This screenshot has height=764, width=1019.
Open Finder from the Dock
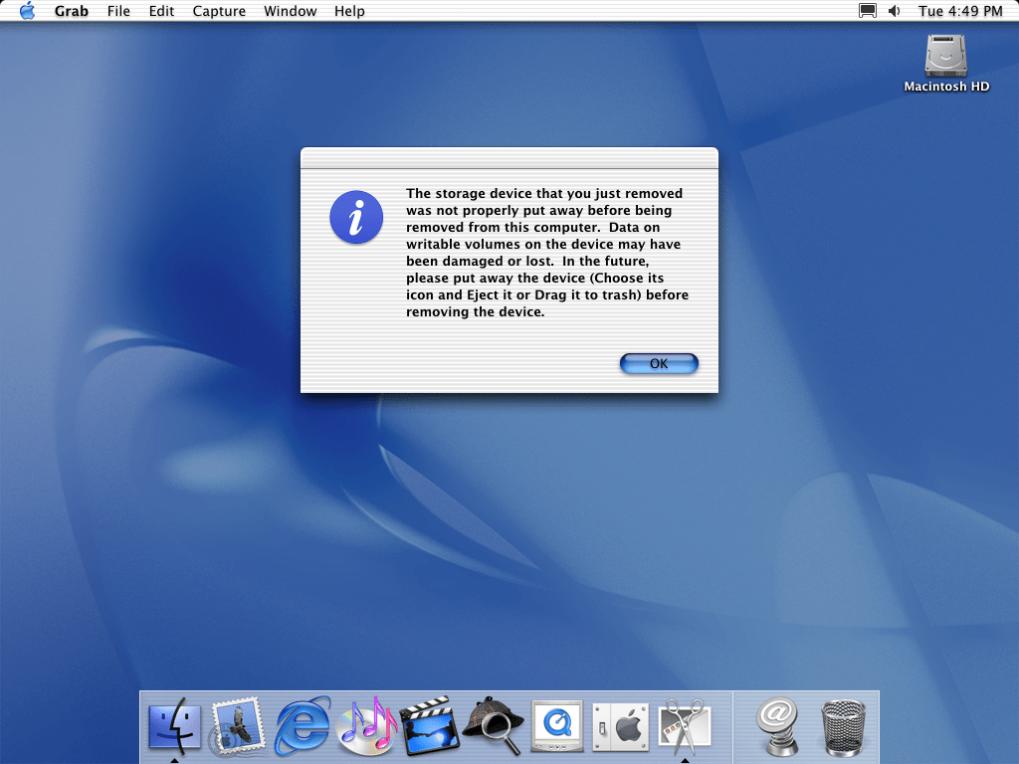pos(174,725)
